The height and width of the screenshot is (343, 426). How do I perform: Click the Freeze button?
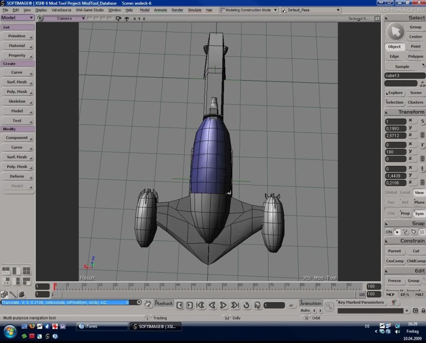[394, 281]
